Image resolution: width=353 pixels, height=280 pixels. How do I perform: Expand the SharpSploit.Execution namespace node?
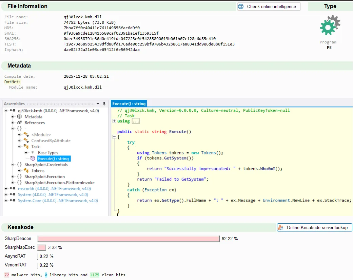tap(13, 176)
